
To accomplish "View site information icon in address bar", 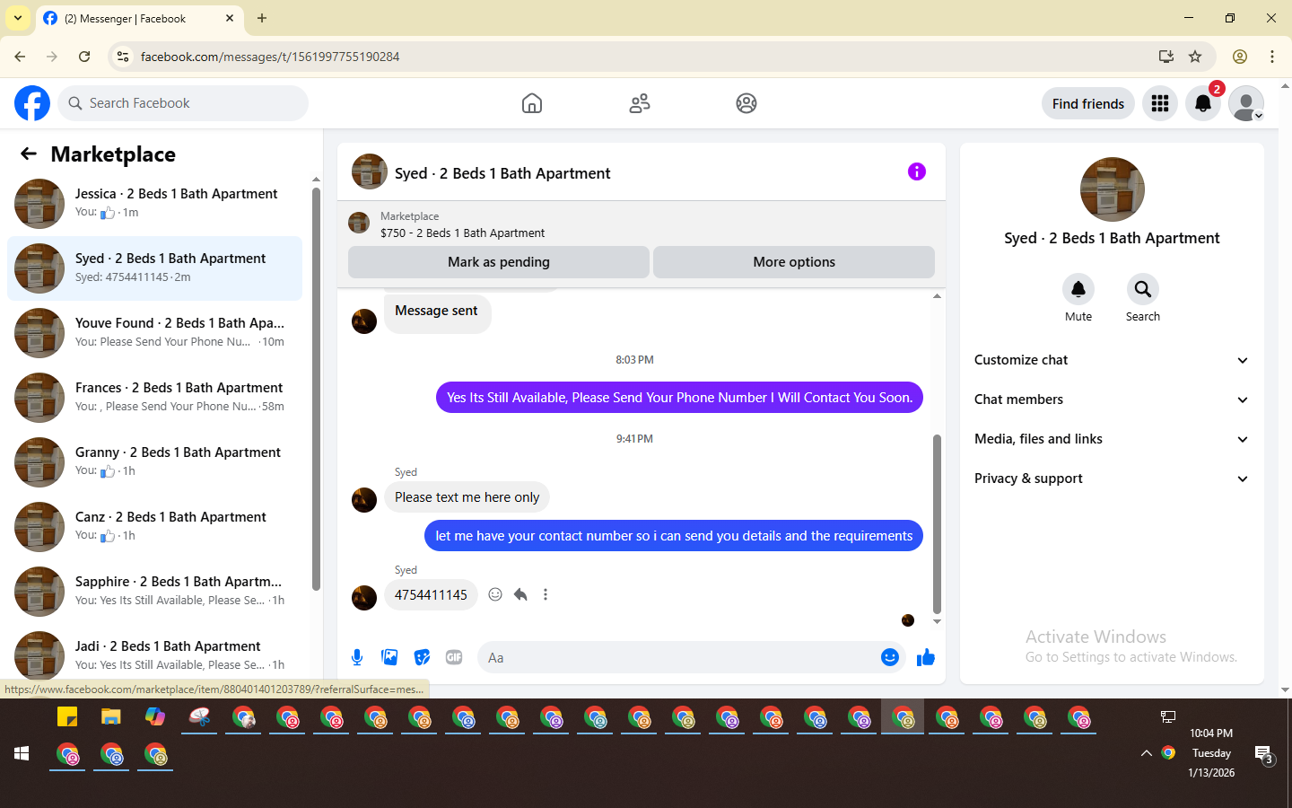I will click(x=123, y=57).
